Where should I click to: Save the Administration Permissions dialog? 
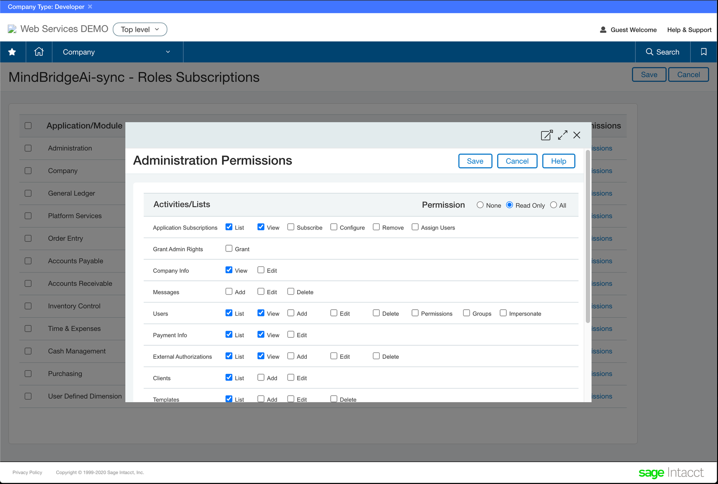point(475,161)
